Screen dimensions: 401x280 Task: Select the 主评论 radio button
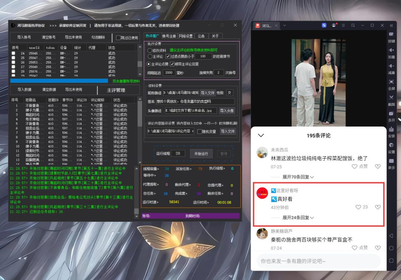point(149,56)
